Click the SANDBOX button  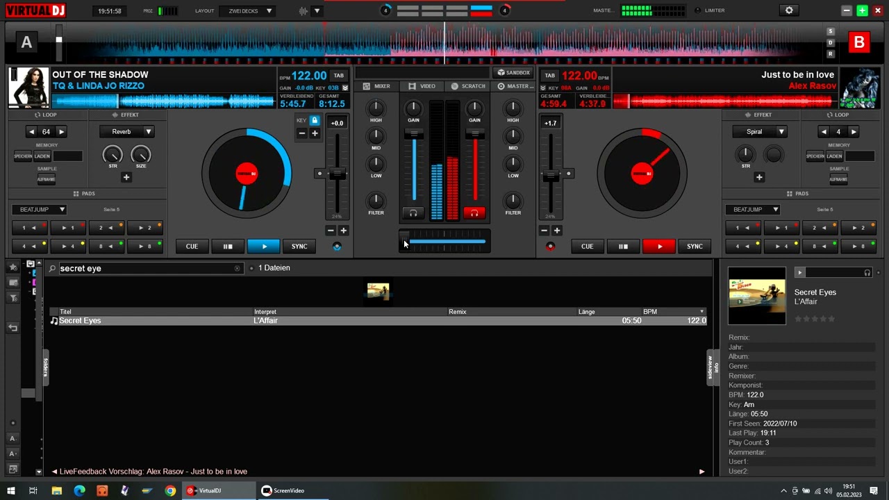(514, 72)
